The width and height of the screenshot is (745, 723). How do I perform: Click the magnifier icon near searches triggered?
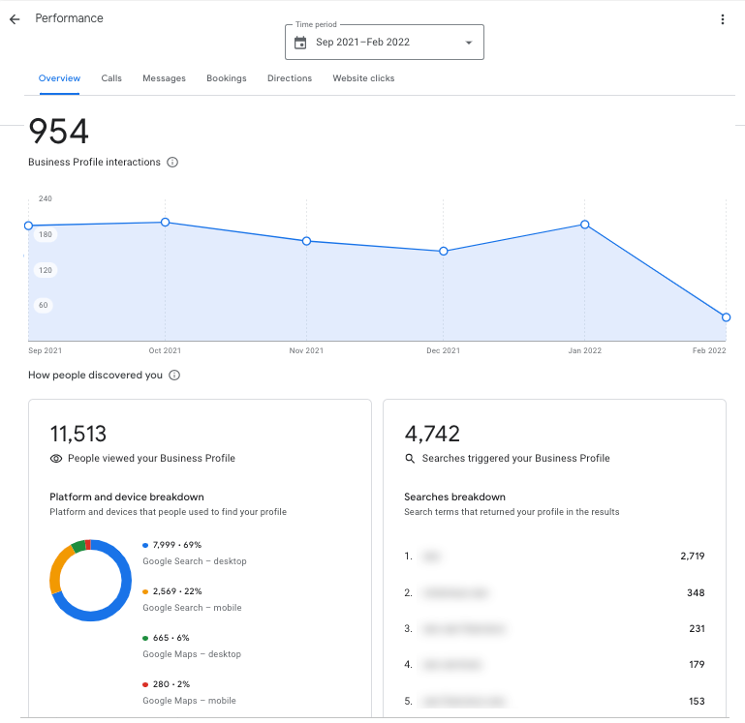coord(410,459)
